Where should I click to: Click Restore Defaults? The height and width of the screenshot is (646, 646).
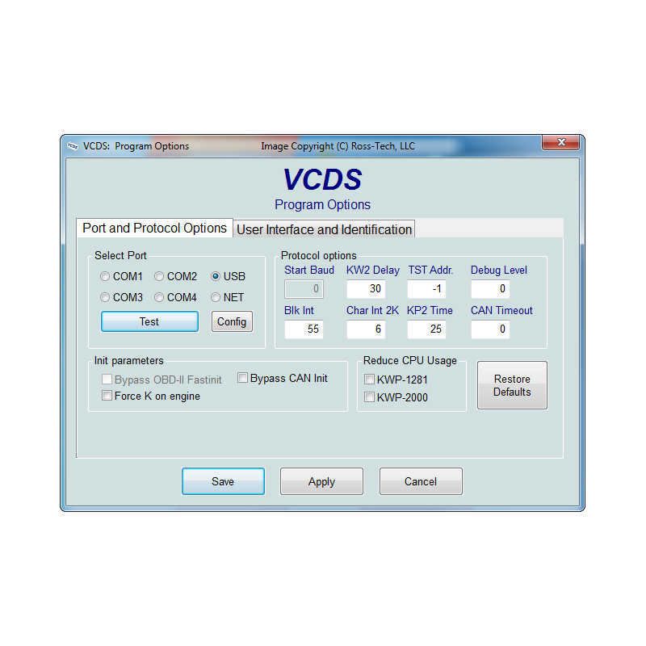pyautogui.click(x=512, y=385)
